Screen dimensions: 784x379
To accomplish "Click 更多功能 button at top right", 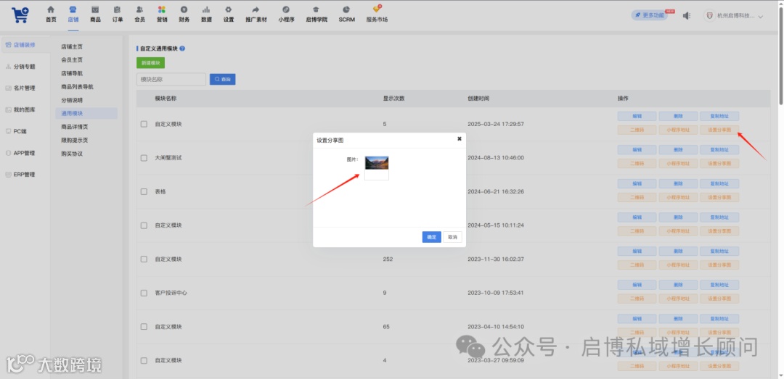I will click(650, 15).
